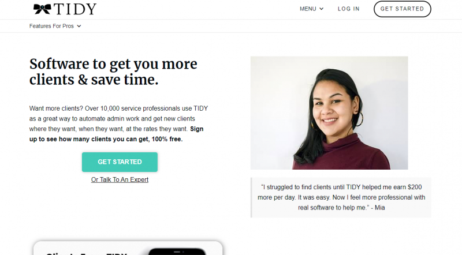Click the Want more clients paragraph
Image resolution: width=462 pixels, height=255 pixels.
[x=118, y=123]
